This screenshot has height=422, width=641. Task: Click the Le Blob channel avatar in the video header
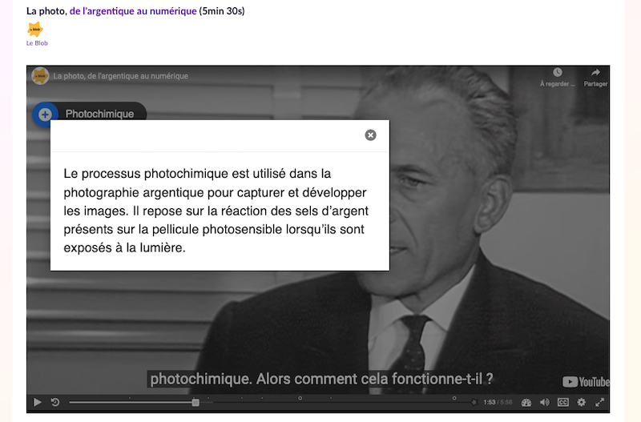point(39,76)
